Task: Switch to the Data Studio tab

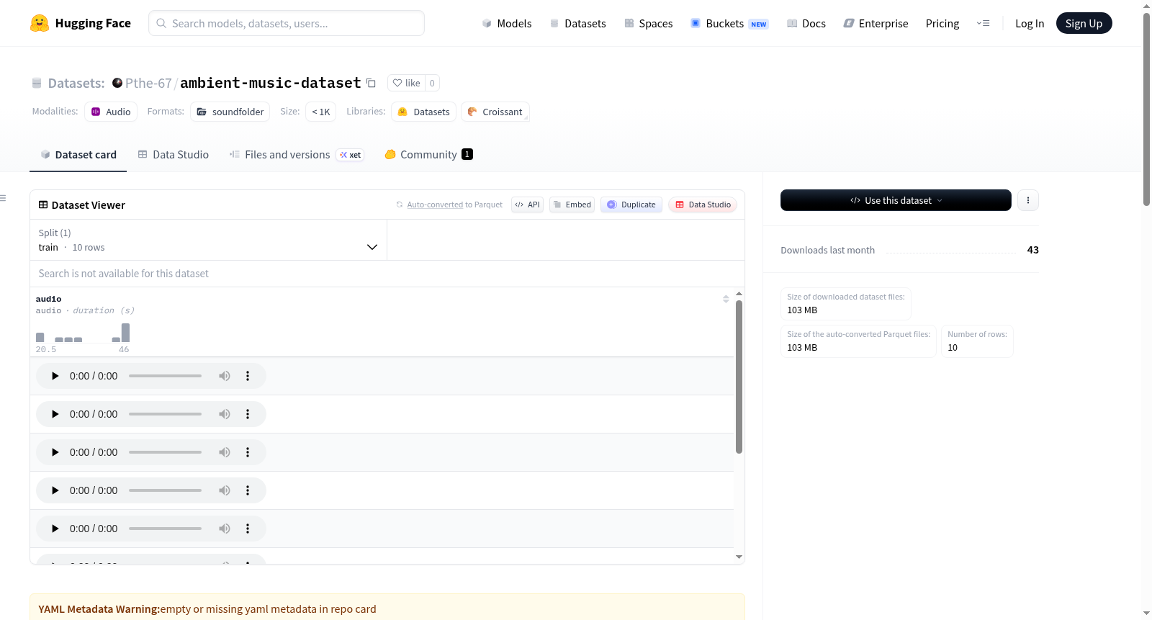Action: (174, 154)
